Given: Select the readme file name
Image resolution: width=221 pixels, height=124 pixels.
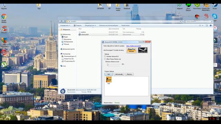Looking at the screenshot, I should point(83,32).
